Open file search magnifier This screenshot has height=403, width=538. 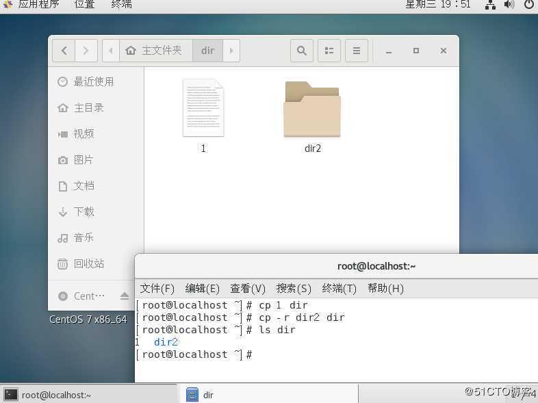[x=302, y=51]
